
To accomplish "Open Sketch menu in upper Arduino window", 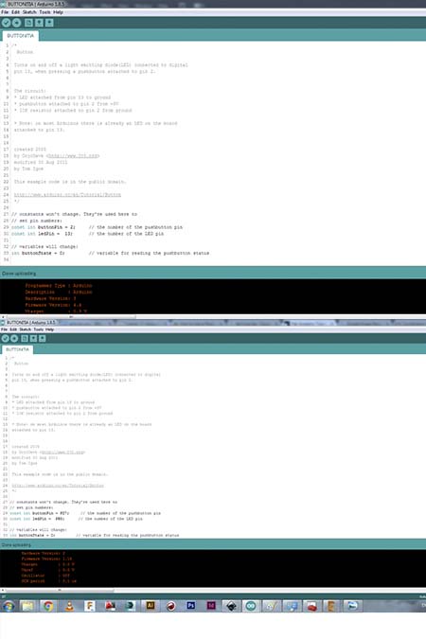I will coord(29,12).
